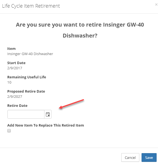Screen dimensions: 158x163
Task: Close the Life Cycle Item Retirement dialog
Action: pyautogui.click(x=156, y=4)
